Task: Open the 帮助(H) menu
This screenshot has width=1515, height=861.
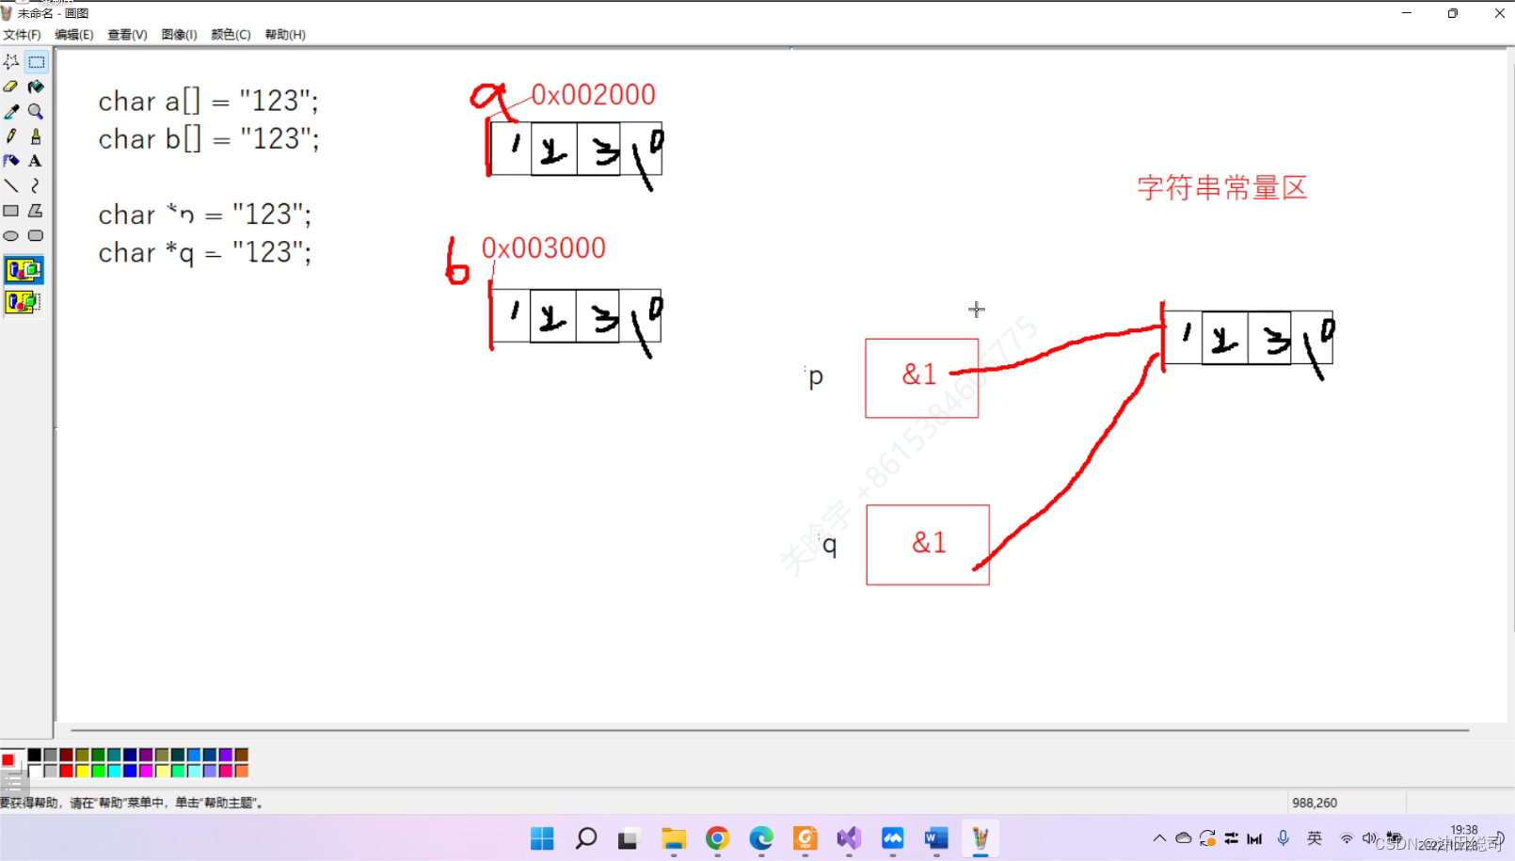Action: point(285,35)
